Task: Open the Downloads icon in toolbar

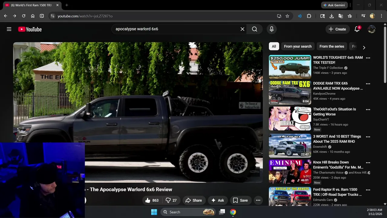Action: [x=332, y=16]
